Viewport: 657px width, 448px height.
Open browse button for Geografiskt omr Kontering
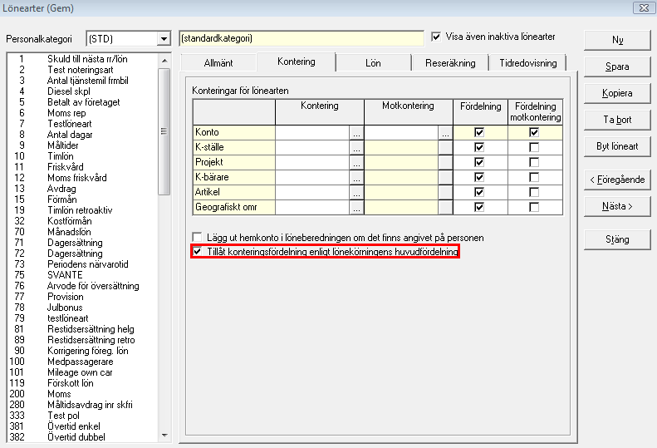(x=356, y=207)
